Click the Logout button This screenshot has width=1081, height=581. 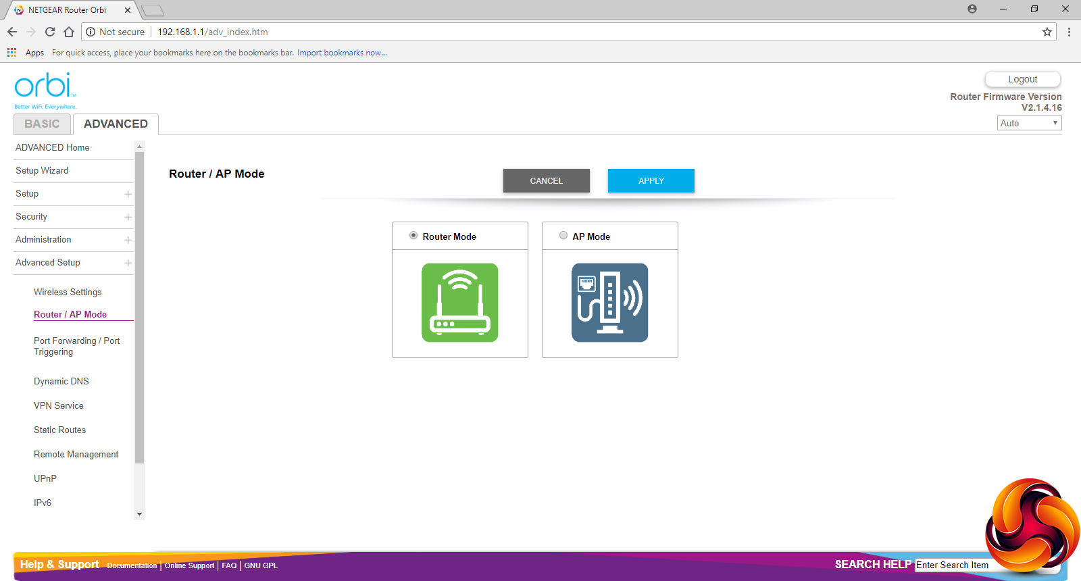tap(1023, 79)
